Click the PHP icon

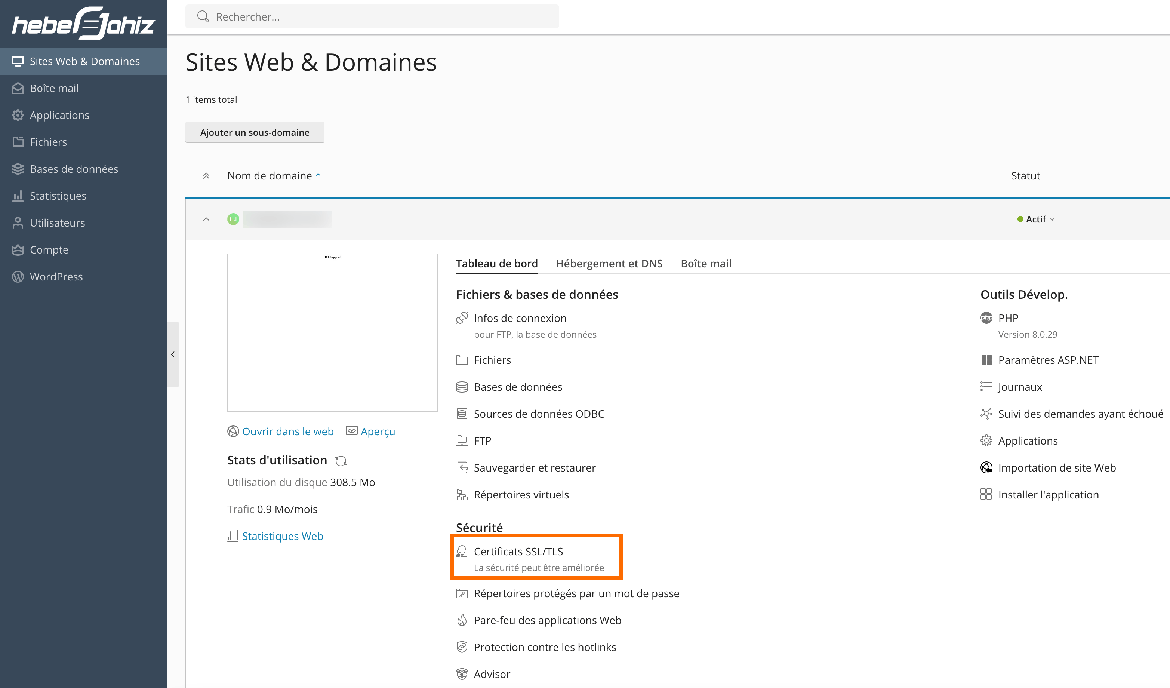(986, 318)
